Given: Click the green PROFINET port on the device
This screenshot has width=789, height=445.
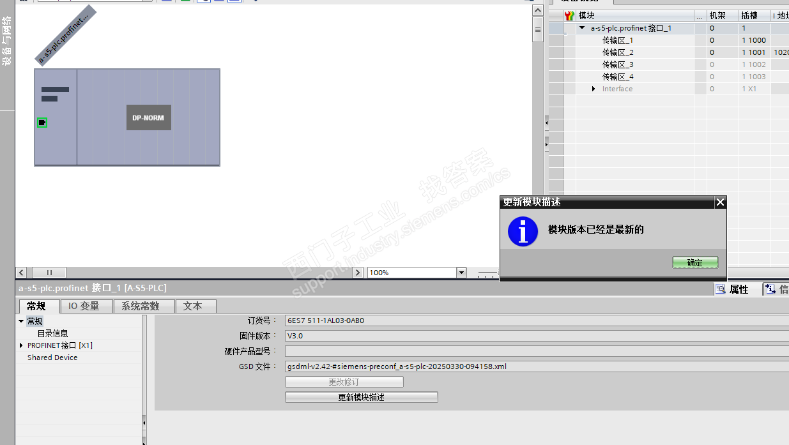Looking at the screenshot, I should point(42,123).
